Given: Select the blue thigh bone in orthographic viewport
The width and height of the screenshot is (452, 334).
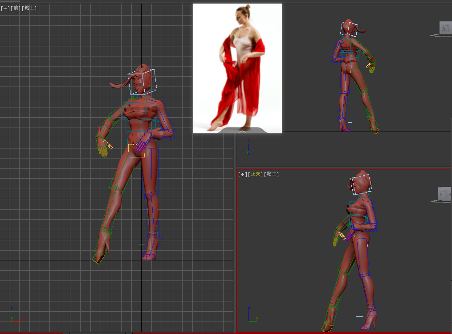Looking at the screenshot, I should [x=360, y=255].
